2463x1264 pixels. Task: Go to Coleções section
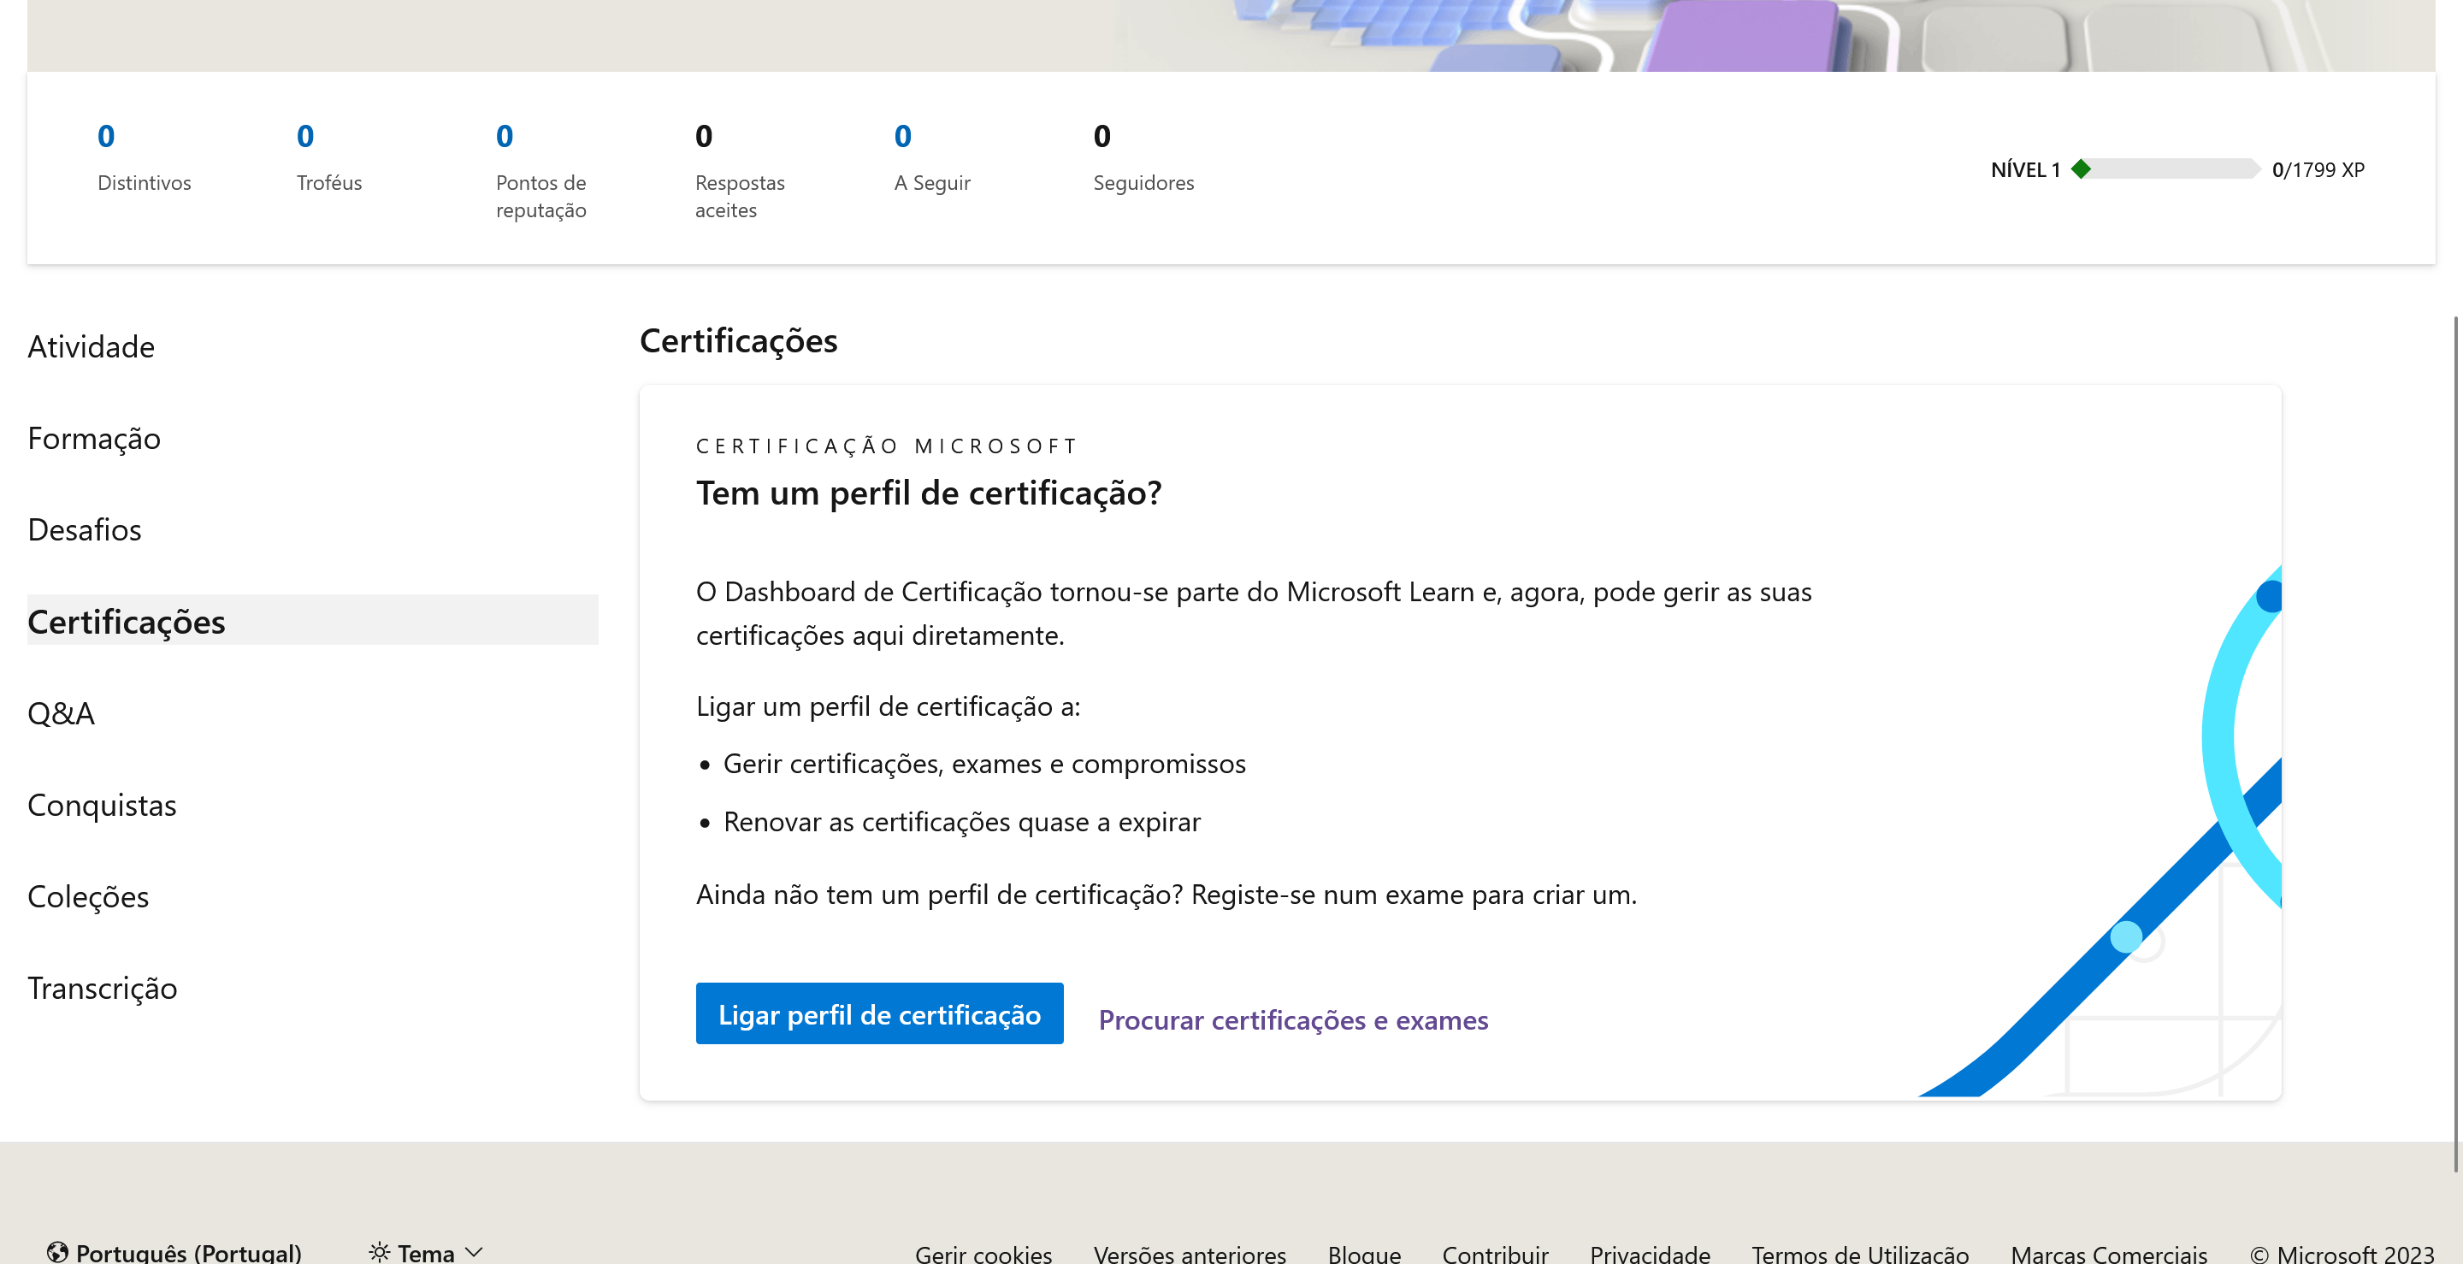pos(88,897)
